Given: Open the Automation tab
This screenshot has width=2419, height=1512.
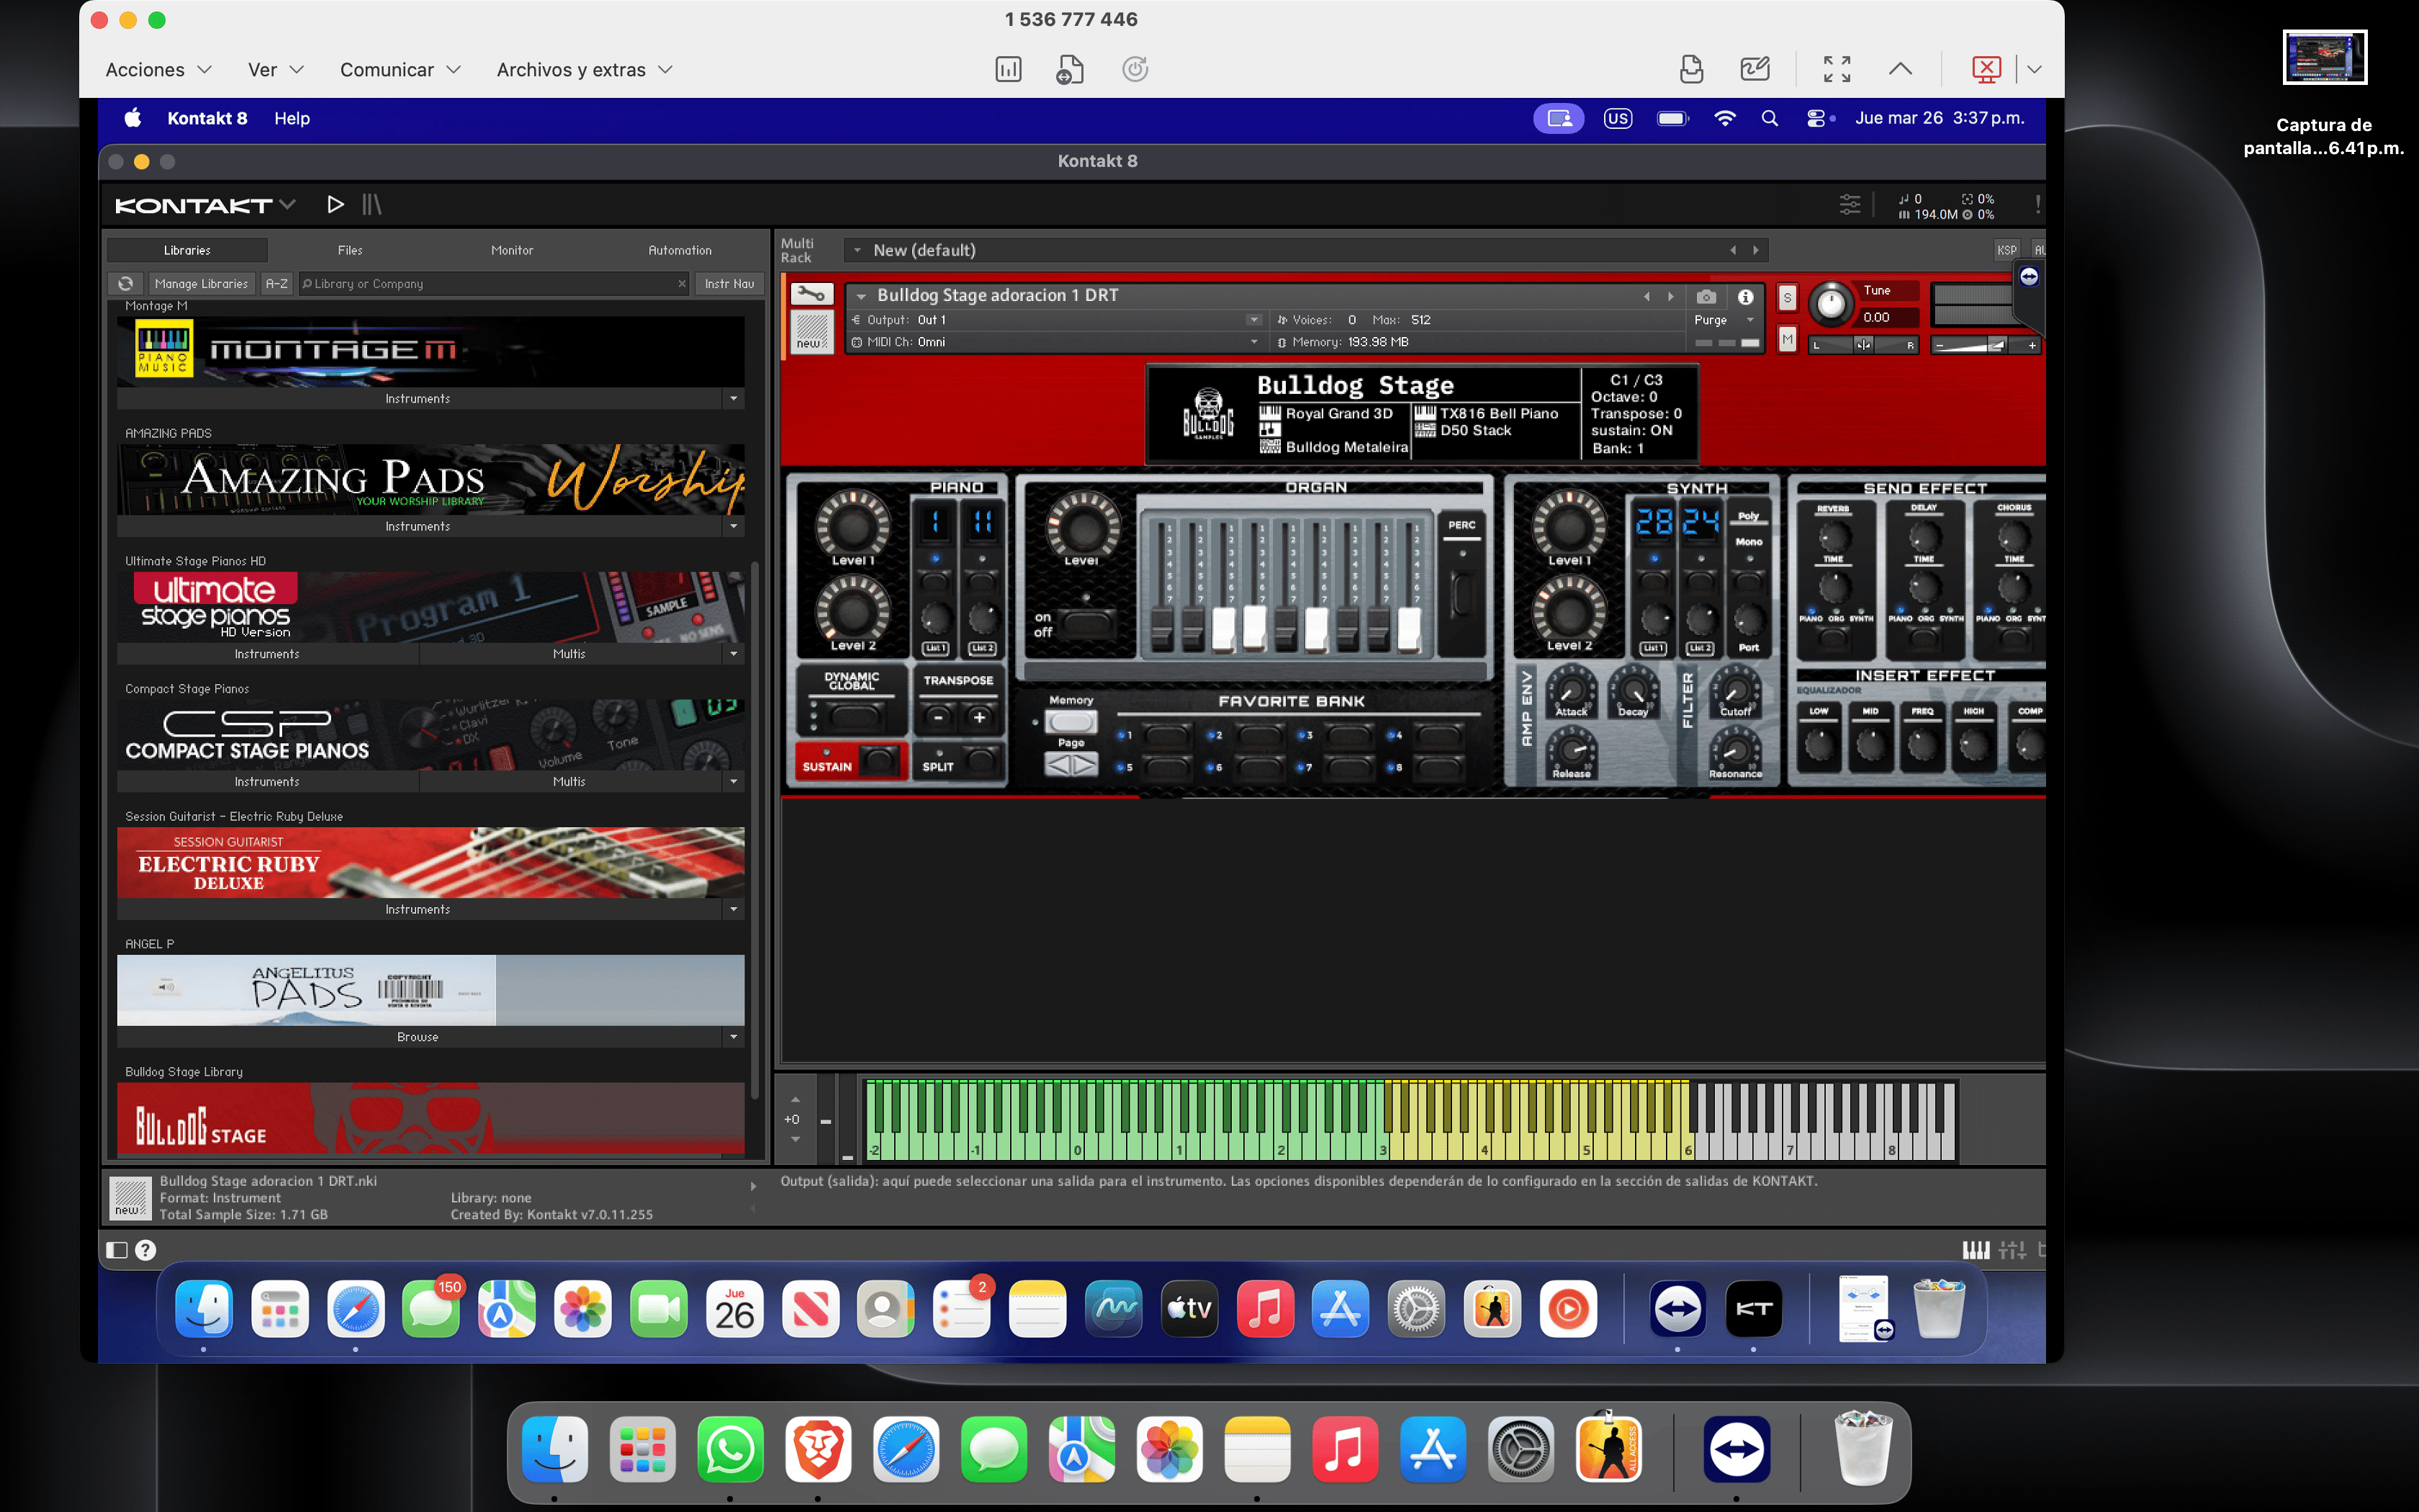Looking at the screenshot, I should [680, 250].
